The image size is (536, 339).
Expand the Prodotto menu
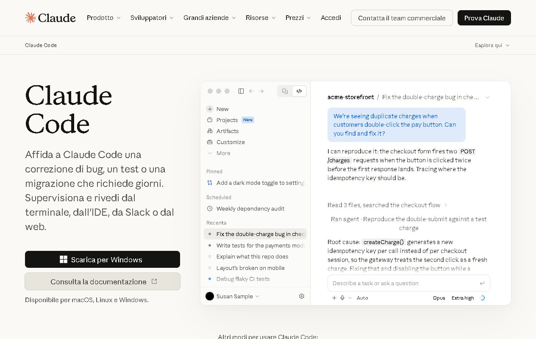pyautogui.click(x=104, y=18)
